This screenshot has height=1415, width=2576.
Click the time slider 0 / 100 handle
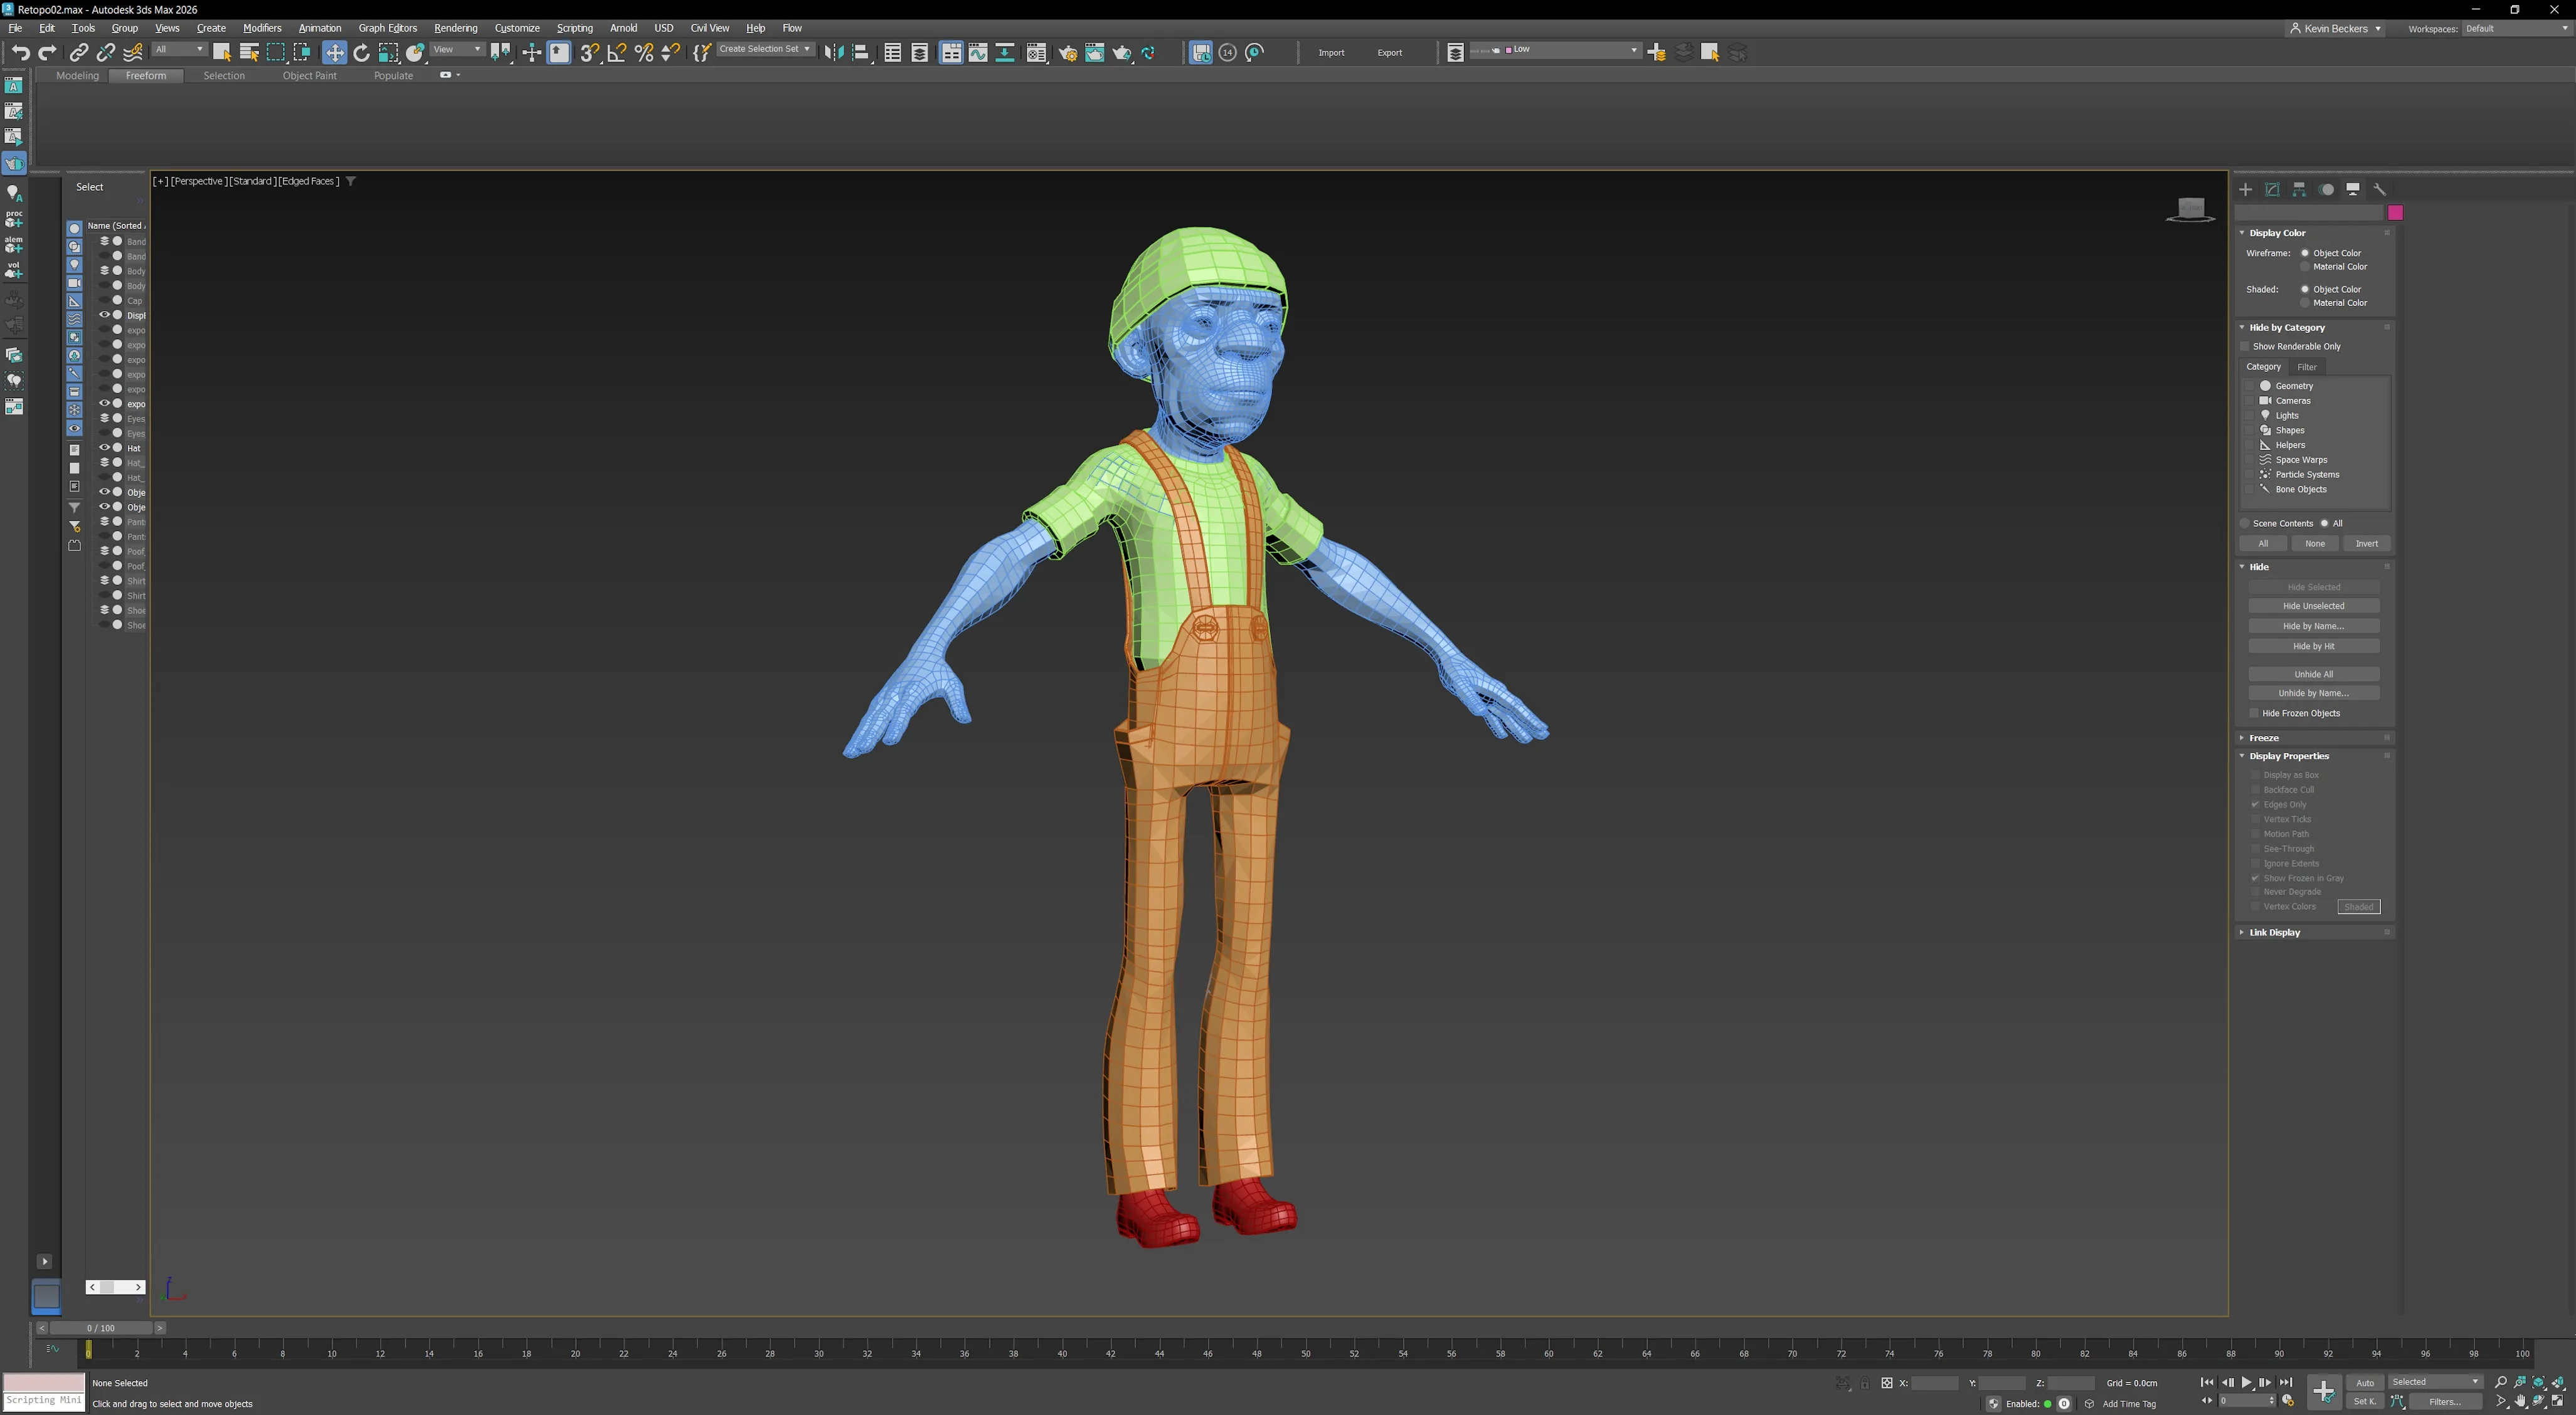pyautogui.click(x=100, y=1328)
